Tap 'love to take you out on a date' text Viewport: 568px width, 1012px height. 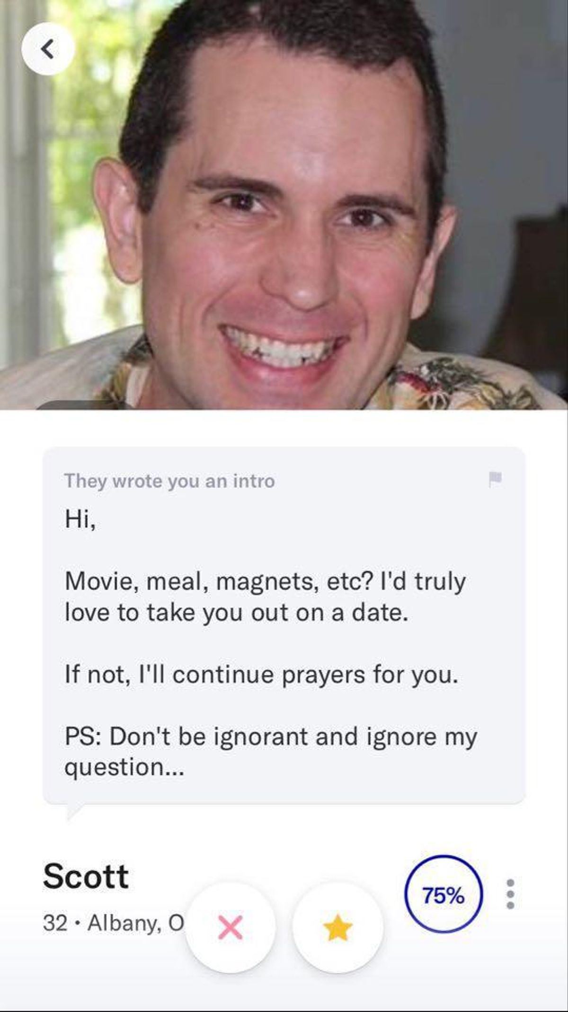pos(236,613)
